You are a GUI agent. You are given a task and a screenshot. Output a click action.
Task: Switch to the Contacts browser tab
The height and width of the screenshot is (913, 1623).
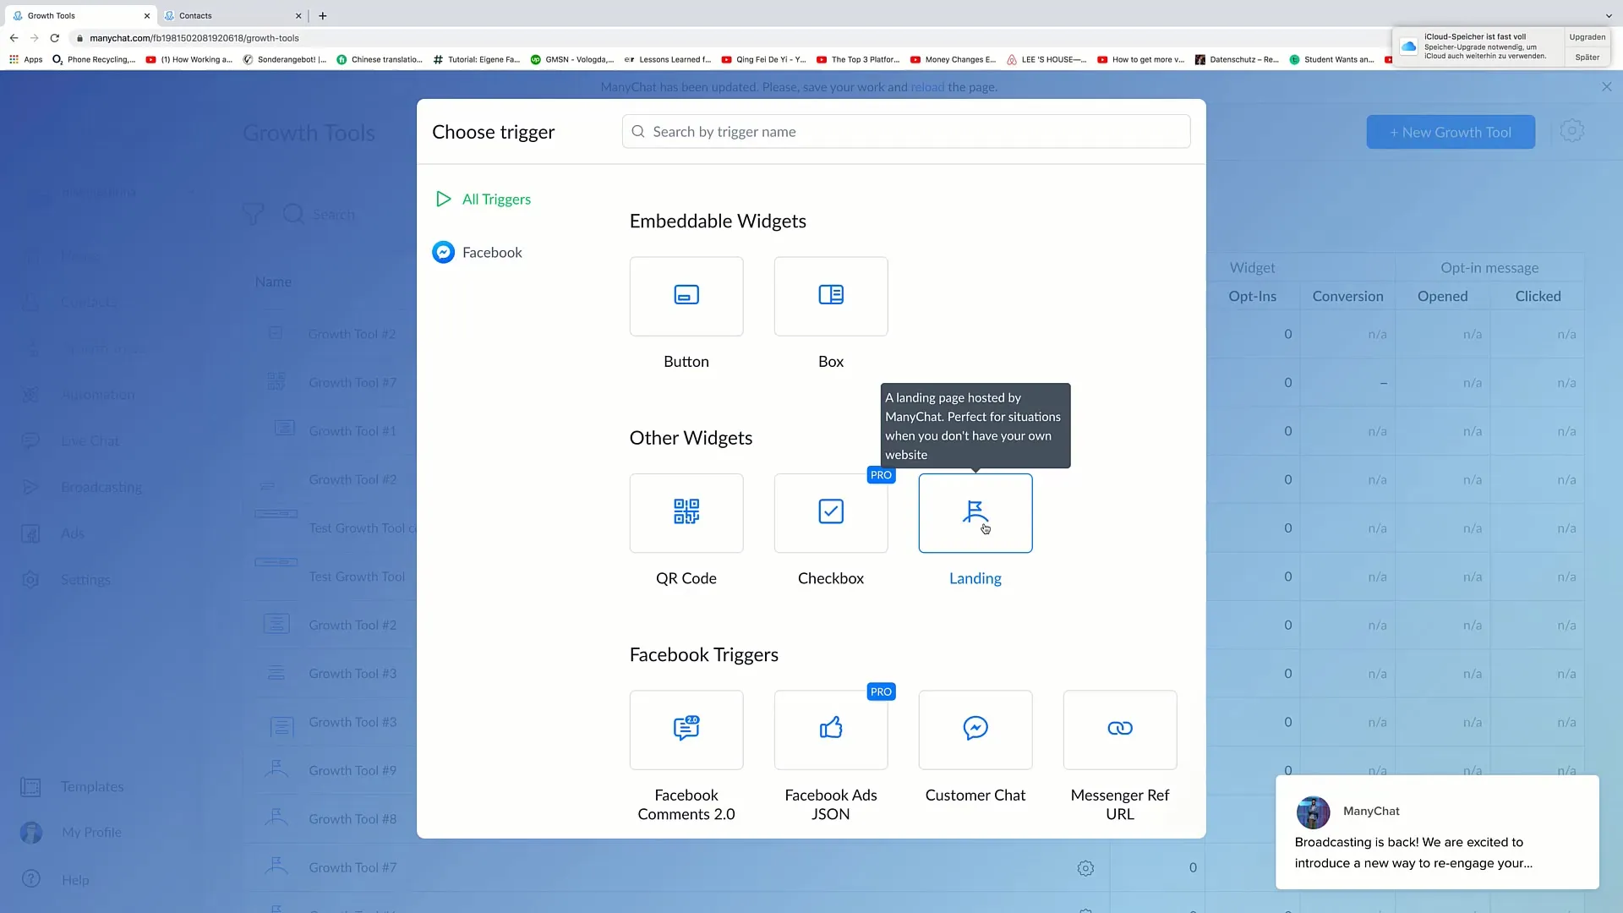pyautogui.click(x=232, y=15)
